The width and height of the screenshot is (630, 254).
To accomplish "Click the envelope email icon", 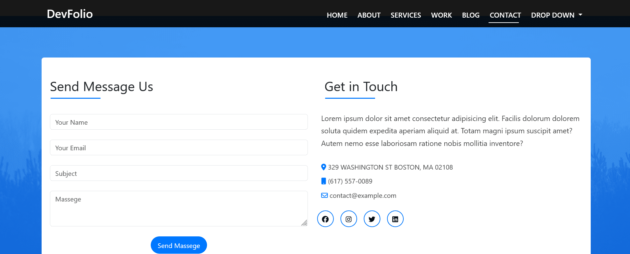I will tap(324, 195).
